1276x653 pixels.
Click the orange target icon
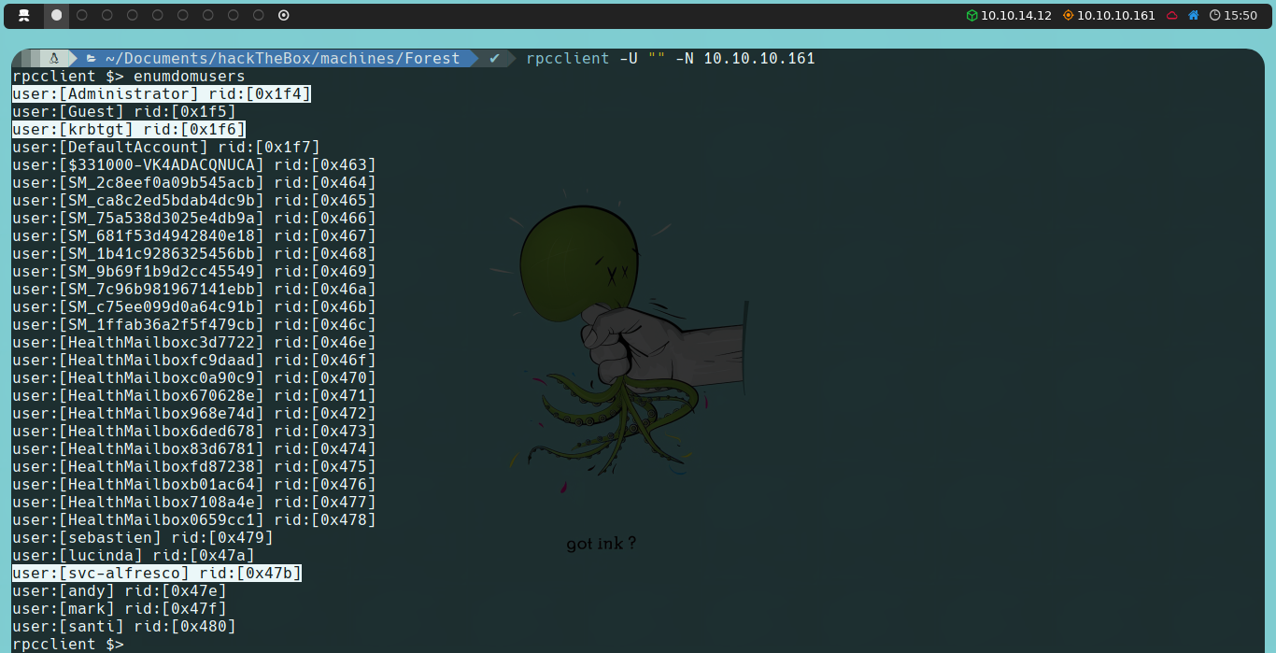(1068, 15)
